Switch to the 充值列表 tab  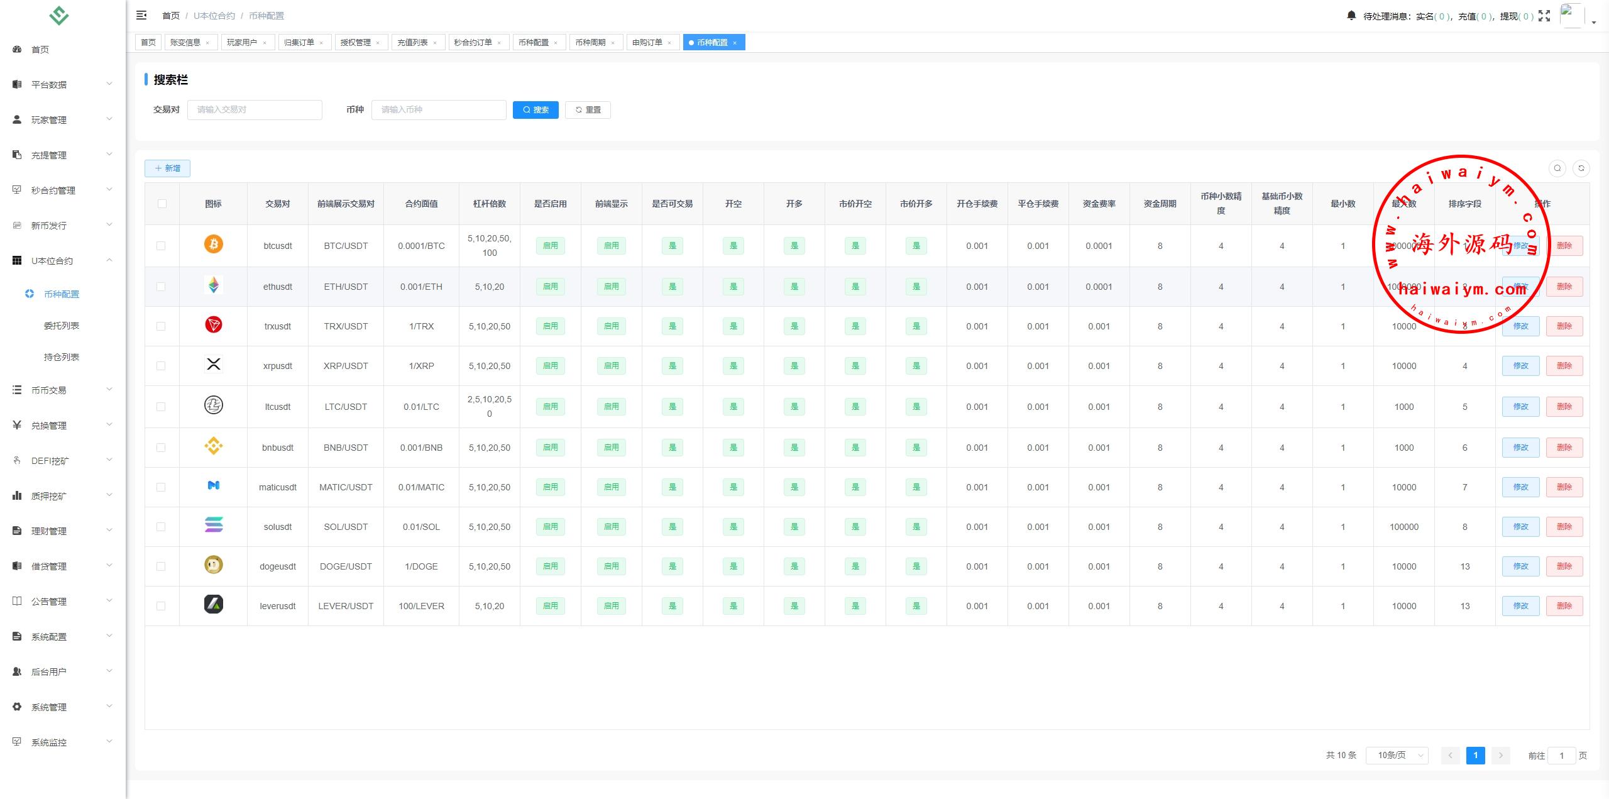(x=412, y=42)
